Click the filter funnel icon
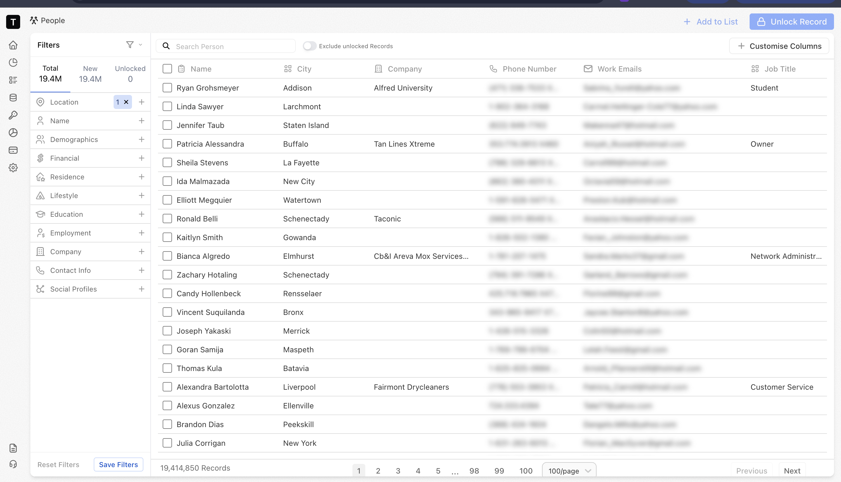Screen dimensions: 841x482 tap(130, 45)
